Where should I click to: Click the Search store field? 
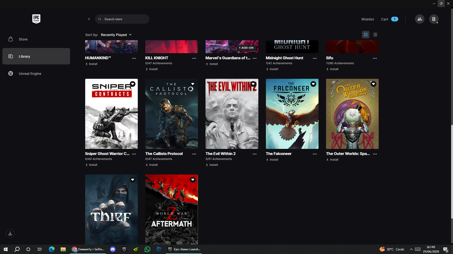122,19
